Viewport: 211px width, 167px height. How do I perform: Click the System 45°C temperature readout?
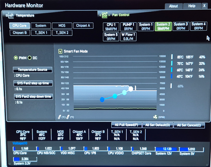42,135
